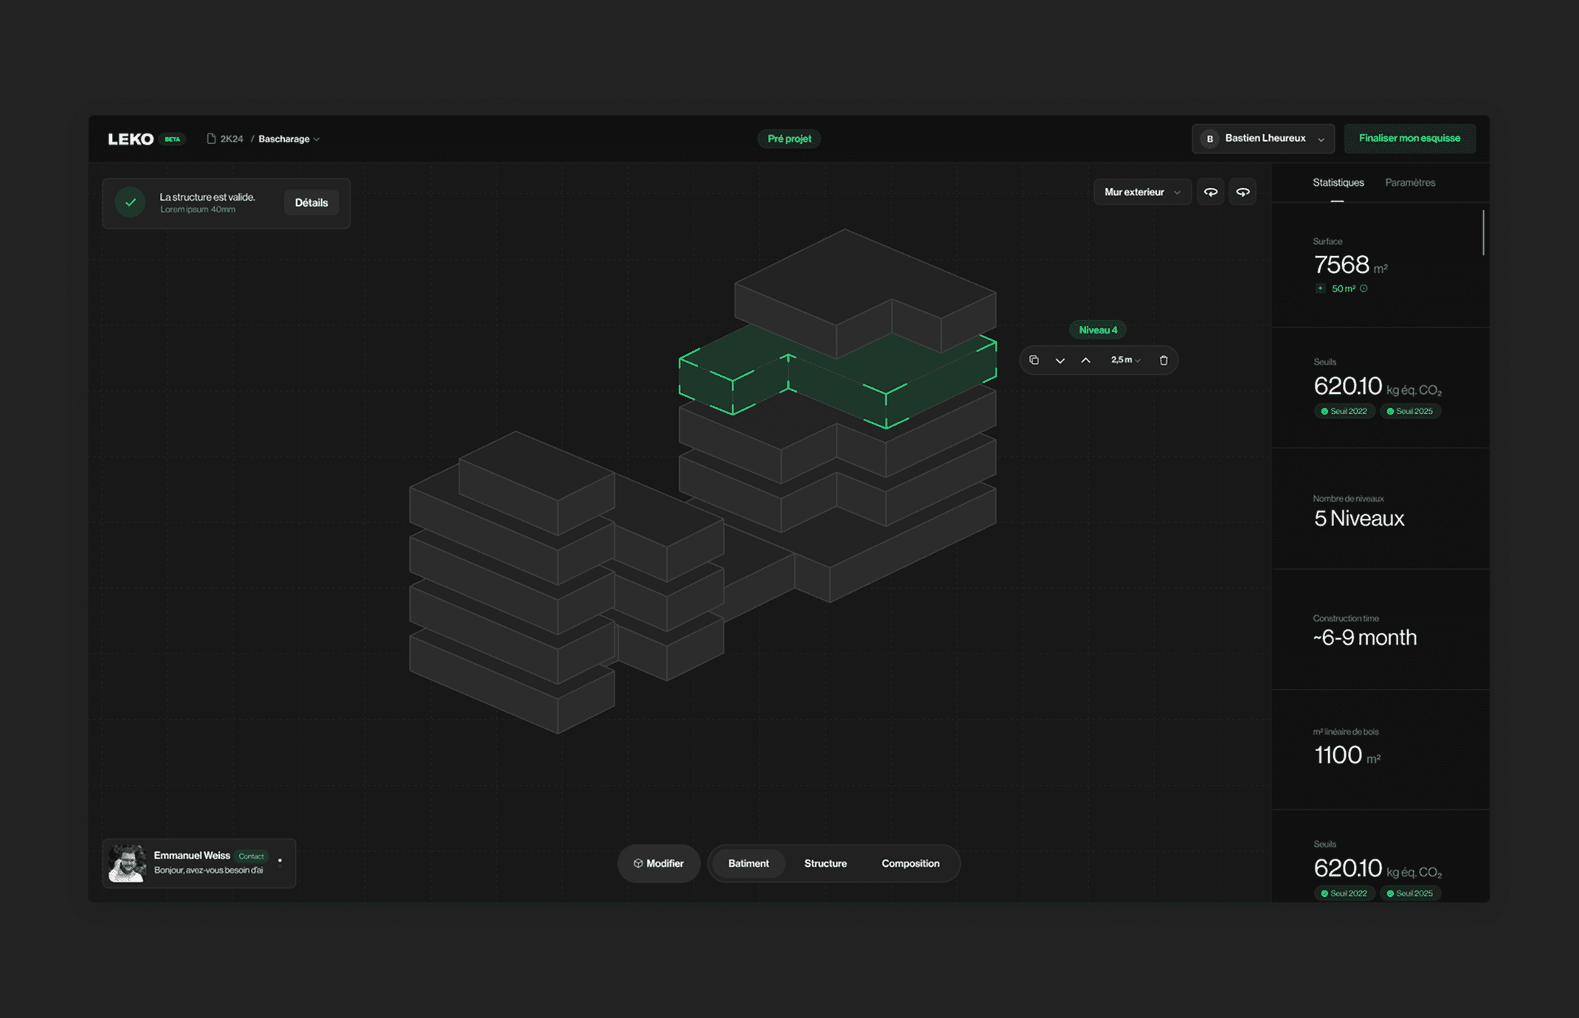Click the Finaliser mon esquisse button

coord(1409,139)
